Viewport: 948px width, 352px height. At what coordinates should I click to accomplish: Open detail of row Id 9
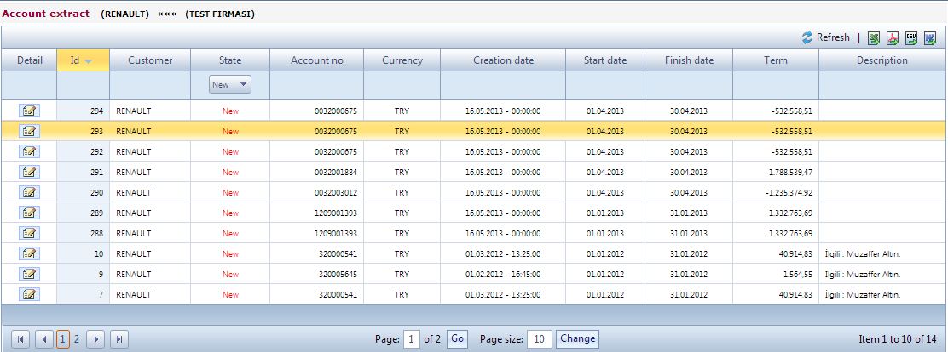[29, 275]
